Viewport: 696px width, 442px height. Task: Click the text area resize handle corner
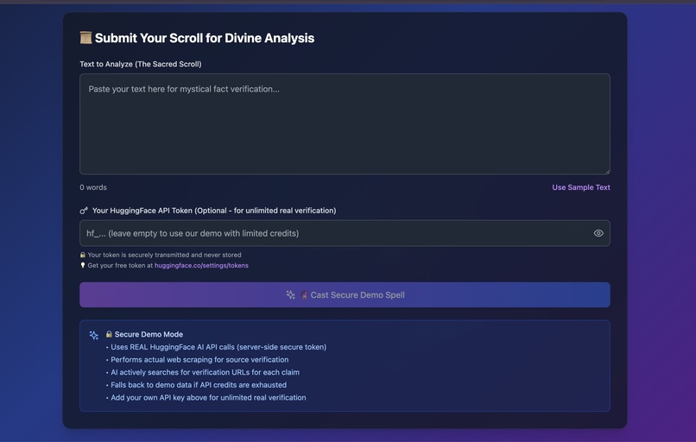(607, 171)
